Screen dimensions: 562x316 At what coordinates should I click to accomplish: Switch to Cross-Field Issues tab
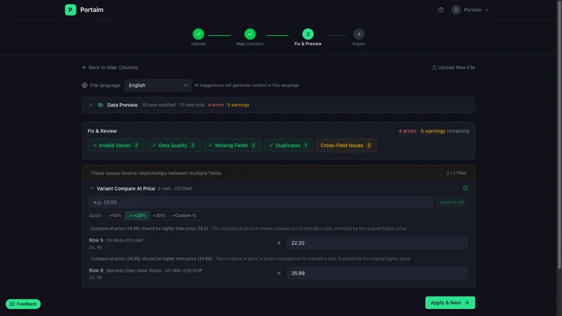tap(346, 145)
